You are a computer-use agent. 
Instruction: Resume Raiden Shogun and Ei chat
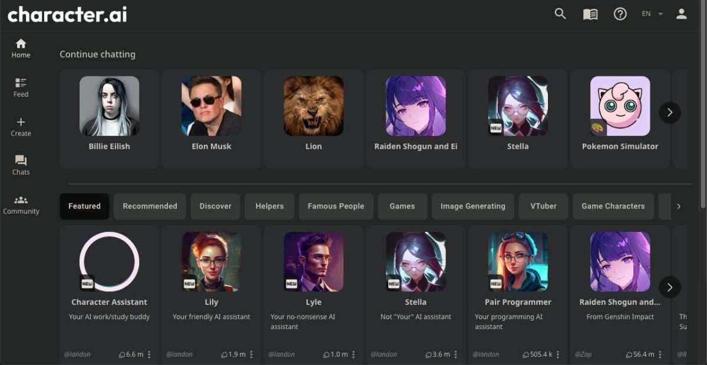(416, 120)
